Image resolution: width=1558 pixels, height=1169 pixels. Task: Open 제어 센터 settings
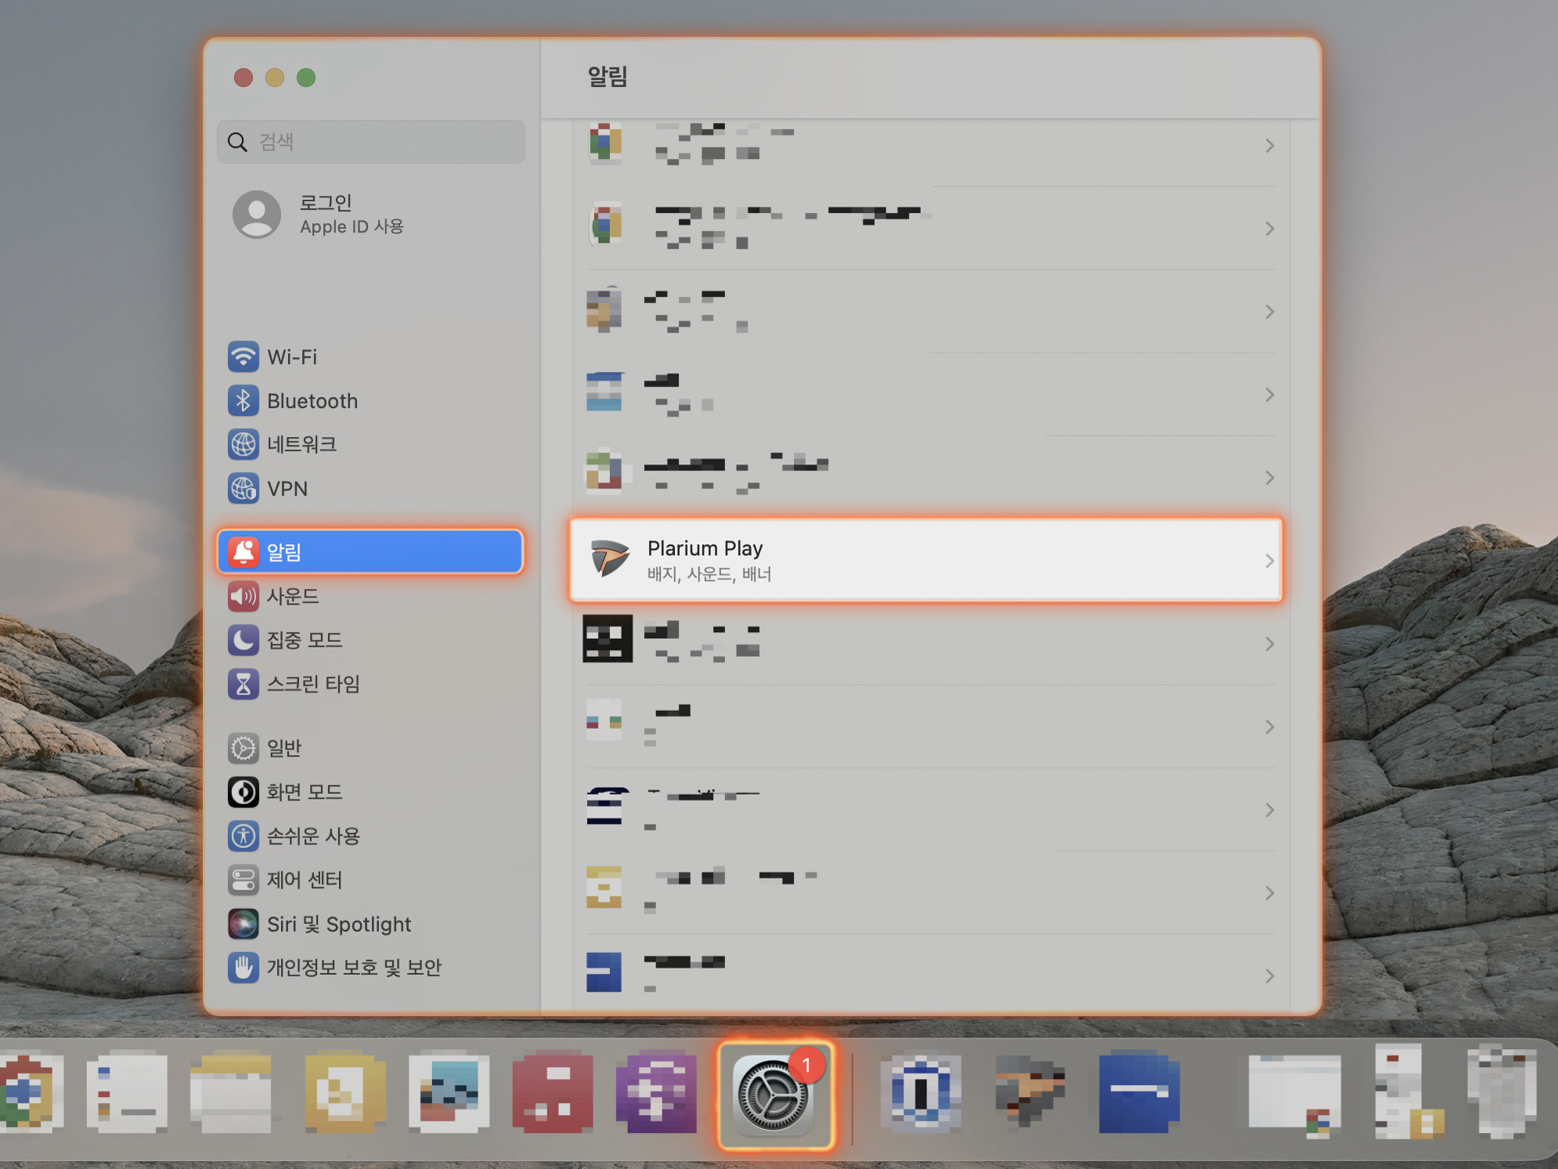coord(370,880)
